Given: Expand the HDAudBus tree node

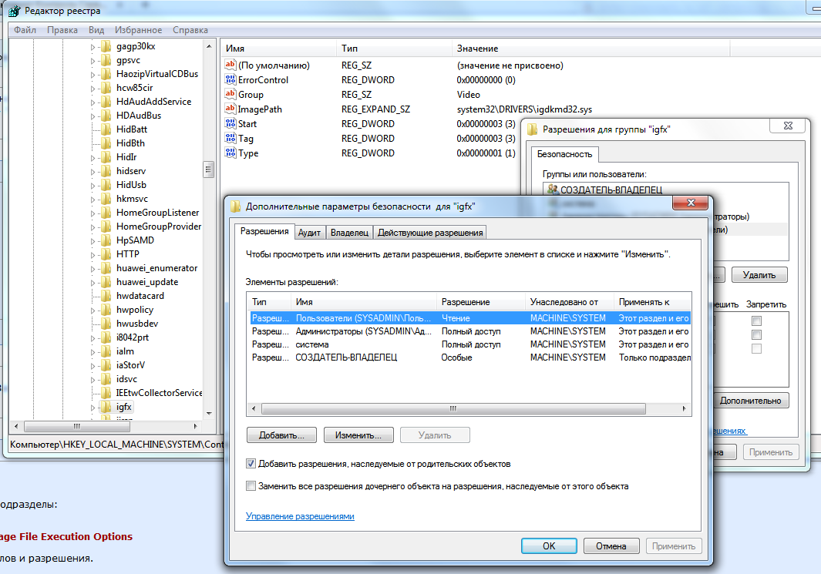Looking at the screenshot, I should (93, 116).
